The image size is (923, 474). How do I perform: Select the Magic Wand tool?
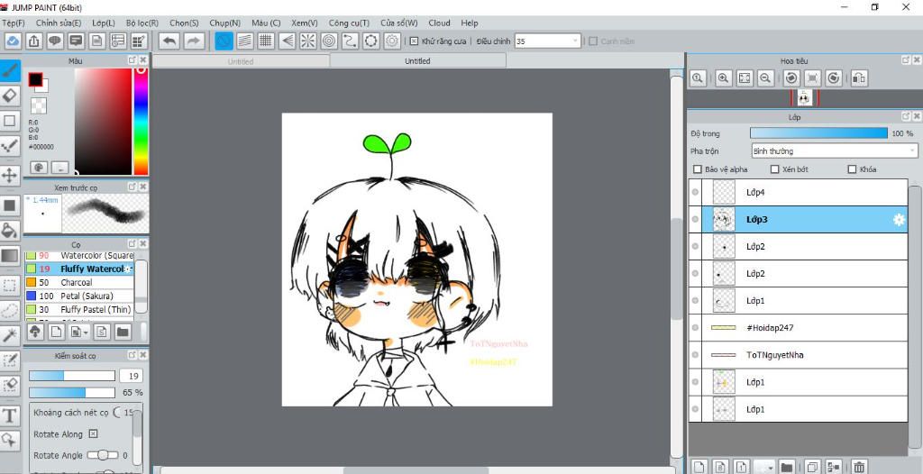10,335
